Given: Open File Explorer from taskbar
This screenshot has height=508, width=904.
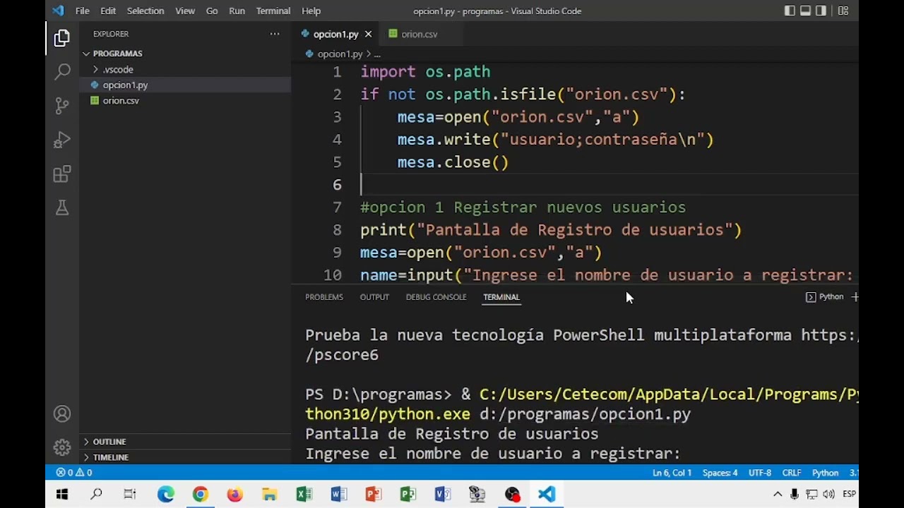Looking at the screenshot, I should click(x=269, y=495).
